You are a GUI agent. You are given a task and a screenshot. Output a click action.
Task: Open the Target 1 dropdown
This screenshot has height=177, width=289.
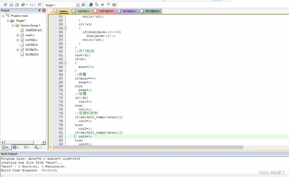tap(78, 5)
